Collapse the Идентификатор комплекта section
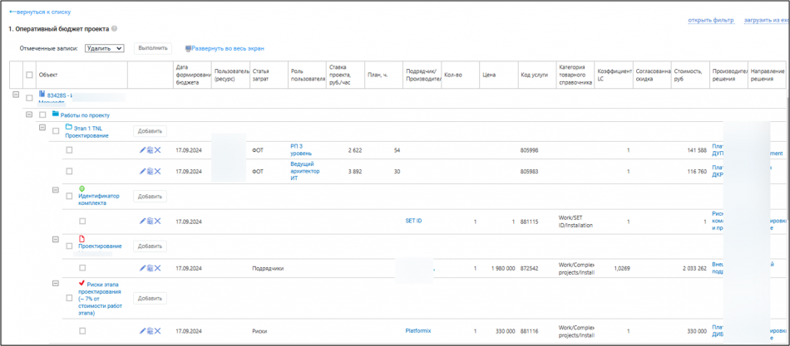The height and width of the screenshot is (346, 790). click(x=56, y=190)
